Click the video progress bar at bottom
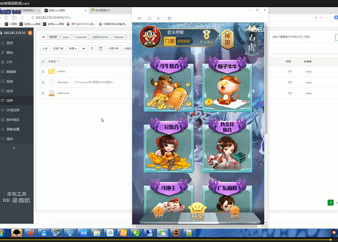 (x=169, y=239)
